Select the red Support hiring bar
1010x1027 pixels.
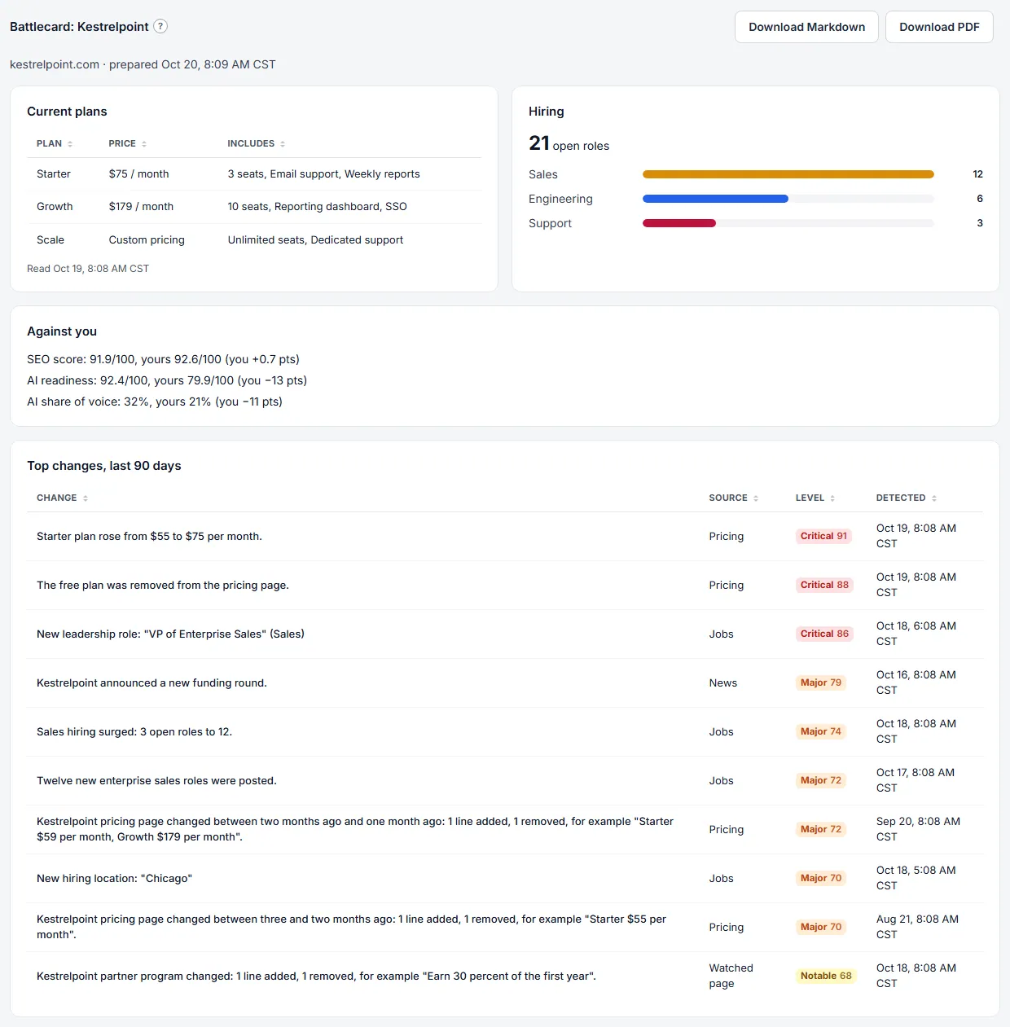point(679,223)
